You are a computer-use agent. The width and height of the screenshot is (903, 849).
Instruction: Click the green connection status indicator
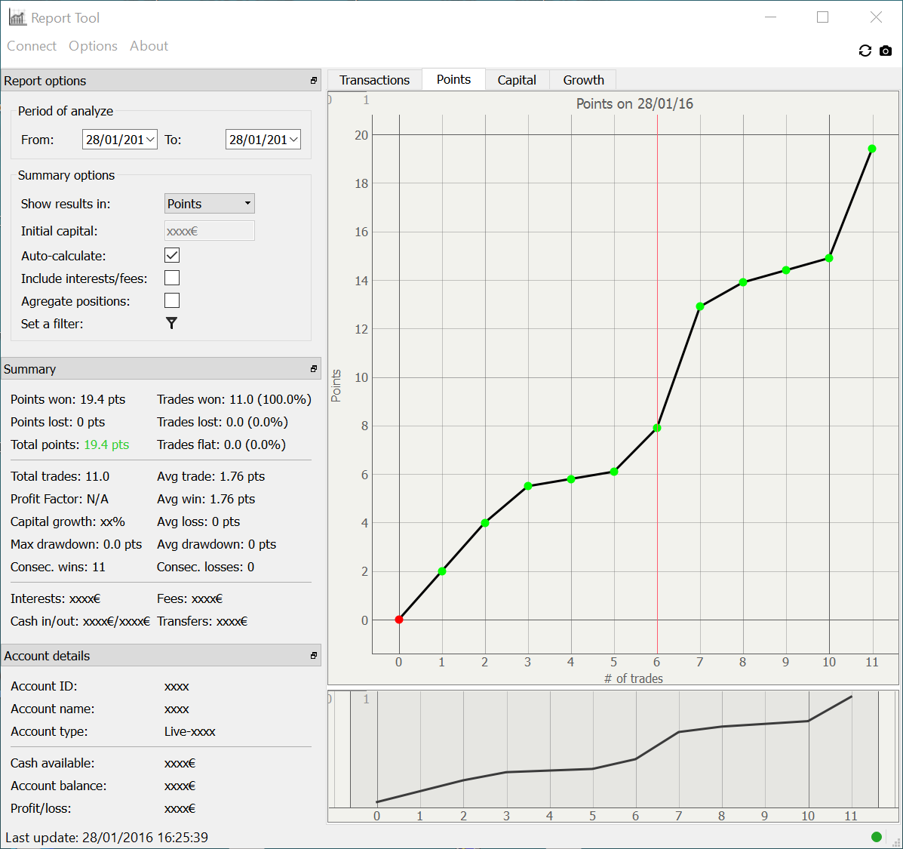point(876,836)
